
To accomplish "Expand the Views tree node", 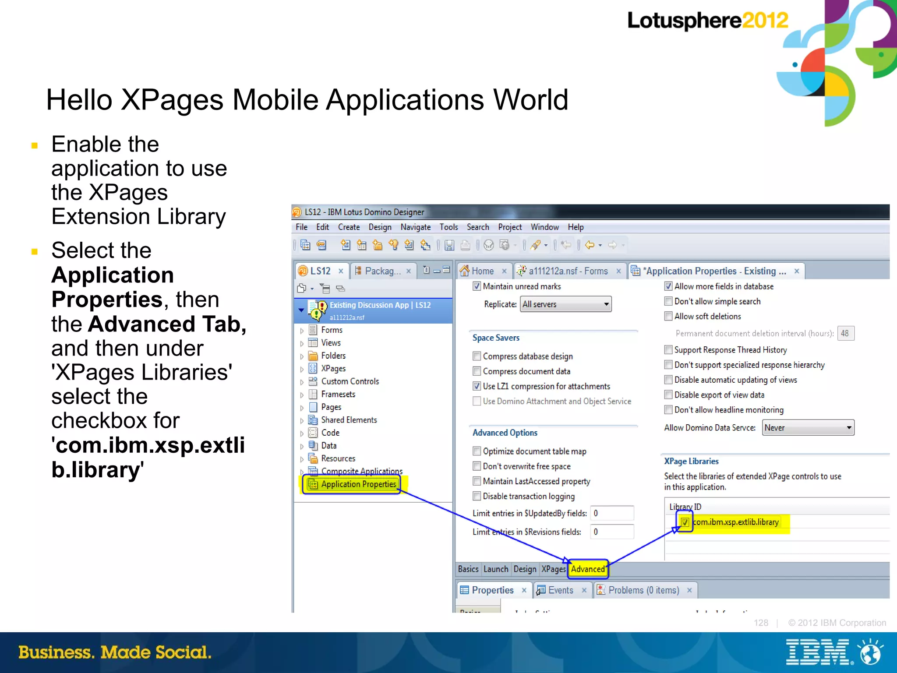I will click(x=302, y=343).
